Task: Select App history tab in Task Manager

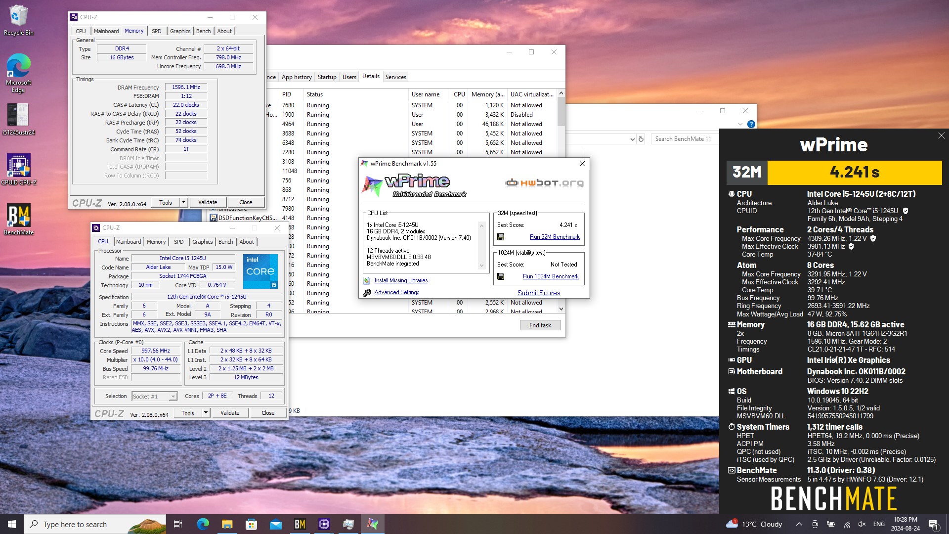Action: tap(297, 77)
